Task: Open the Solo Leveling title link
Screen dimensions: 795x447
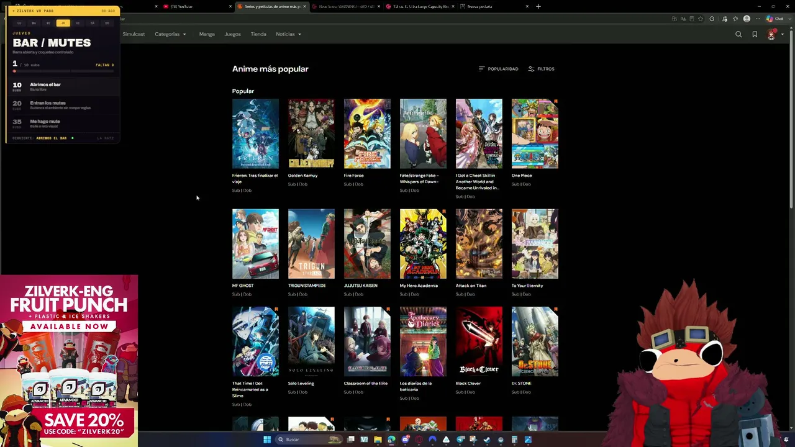Action: tap(301, 384)
